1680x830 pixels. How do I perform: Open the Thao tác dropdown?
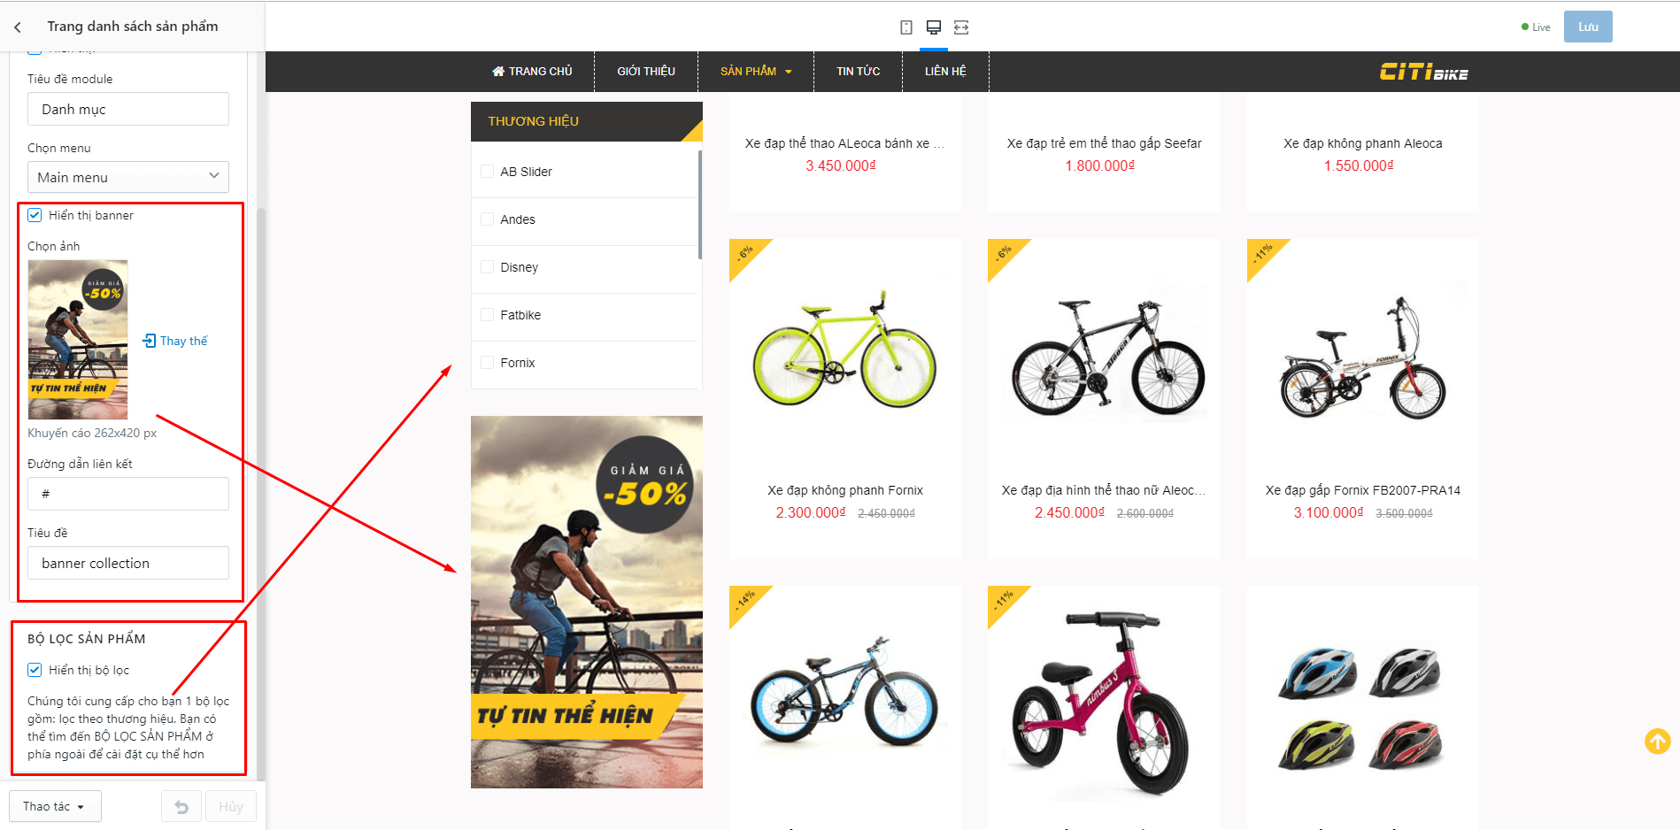pos(55,807)
